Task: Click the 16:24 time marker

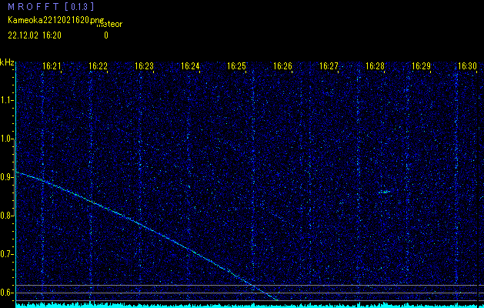Action: click(x=190, y=66)
